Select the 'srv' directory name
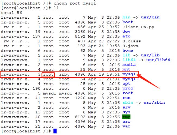Screen dimensions: 177x135 [127, 107]
